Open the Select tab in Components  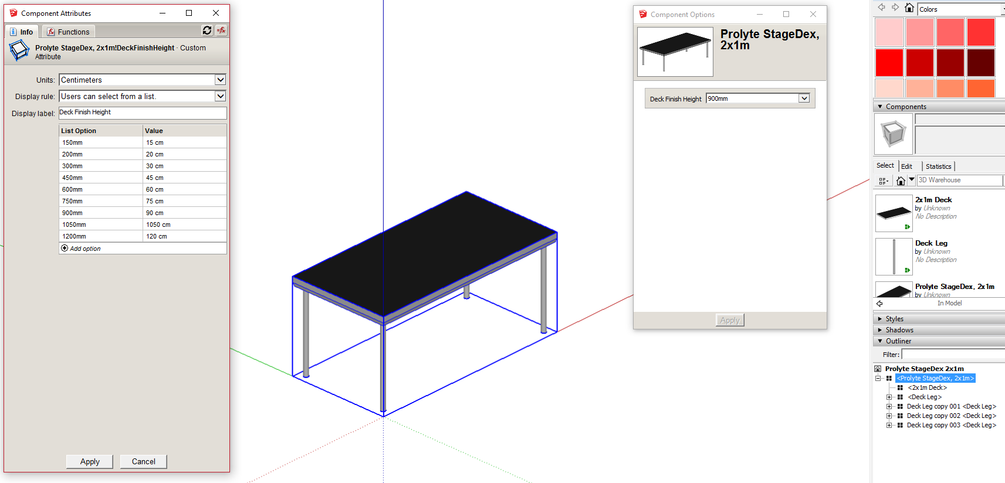coord(885,166)
